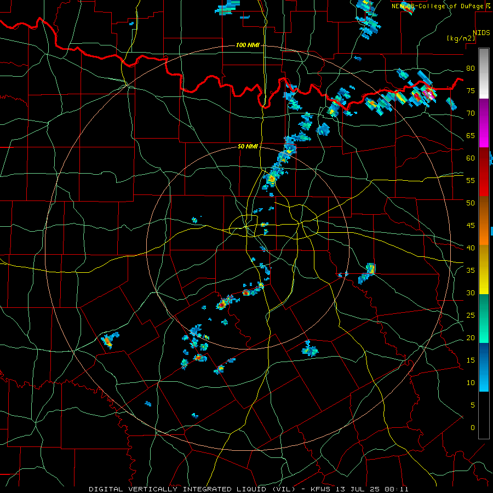Image resolution: width=493 pixels, height=493 pixels.
Task: Select the 5 value on the VIL scale
Action: (x=473, y=405)
